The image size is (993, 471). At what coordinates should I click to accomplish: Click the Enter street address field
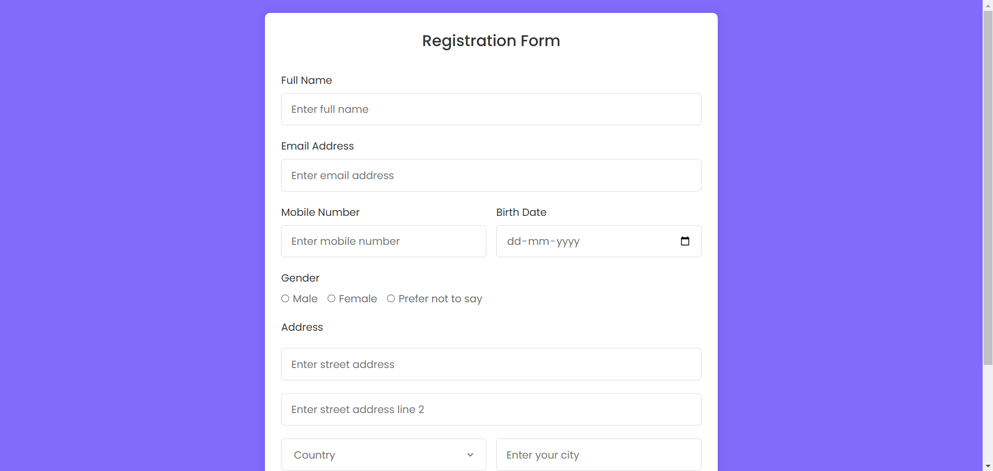coord(491,364)
